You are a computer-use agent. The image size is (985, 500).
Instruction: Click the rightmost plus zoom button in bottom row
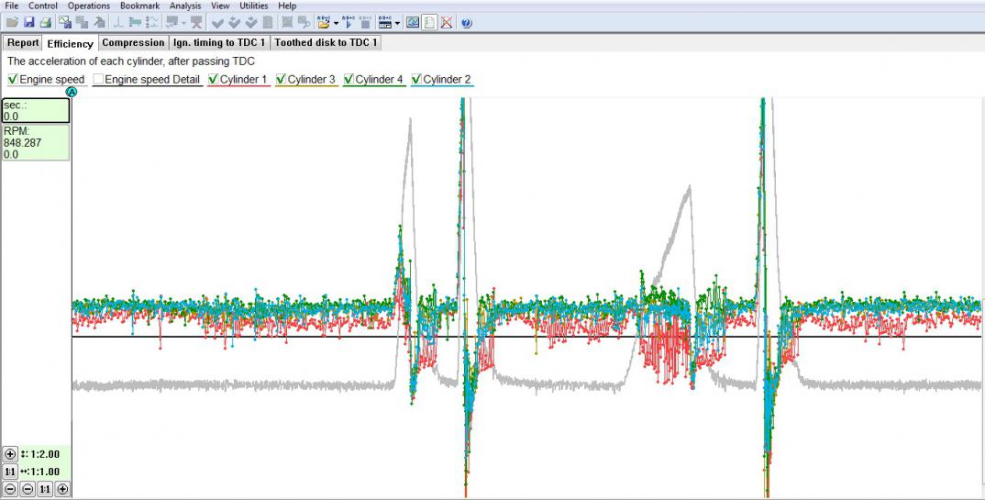pos(62,489)
